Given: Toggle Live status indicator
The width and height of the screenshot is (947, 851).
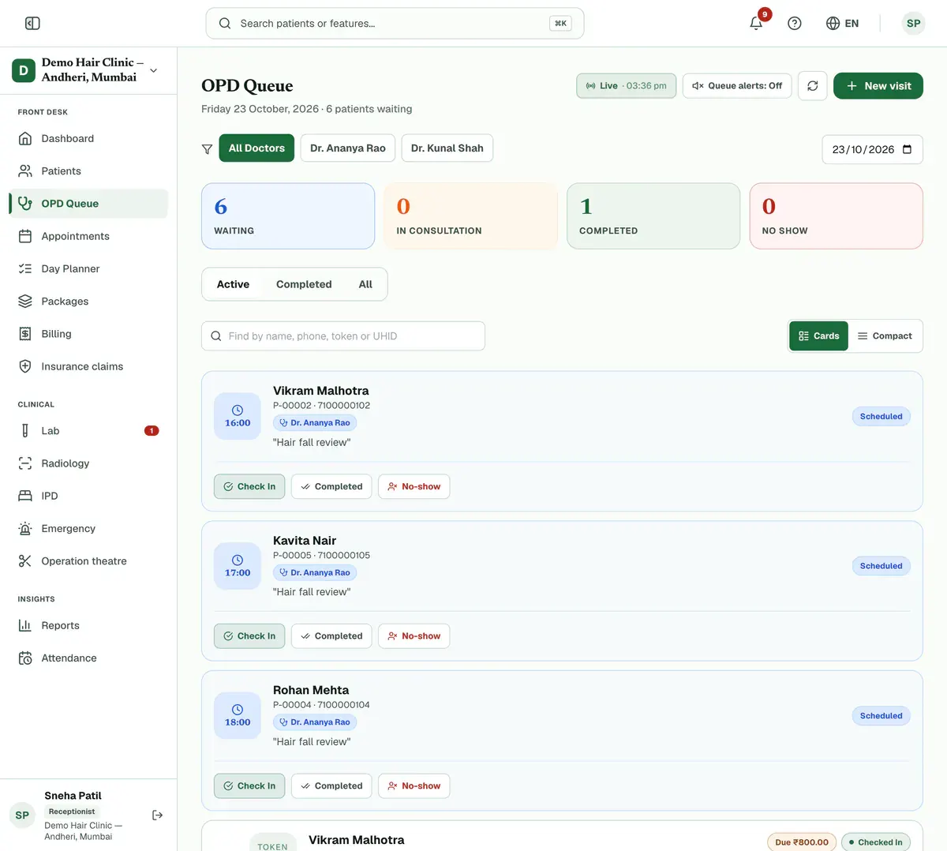Looking at the screenshot, I should tap(626, 86).
